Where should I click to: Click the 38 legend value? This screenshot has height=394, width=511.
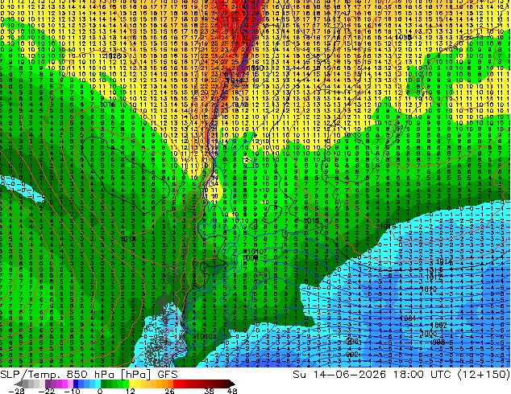pyautogui.click(x=209, y=391)
